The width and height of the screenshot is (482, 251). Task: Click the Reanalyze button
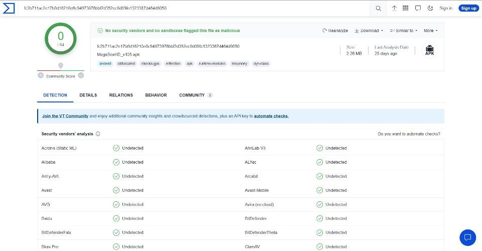coord(335,31)
